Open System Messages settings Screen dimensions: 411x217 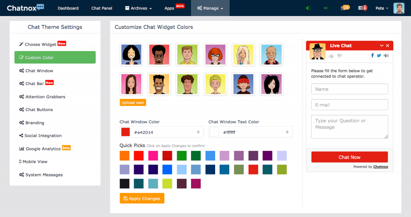coord(41,175)
